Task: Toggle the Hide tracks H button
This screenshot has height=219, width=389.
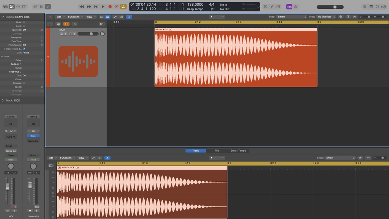Action: (66, 24)
